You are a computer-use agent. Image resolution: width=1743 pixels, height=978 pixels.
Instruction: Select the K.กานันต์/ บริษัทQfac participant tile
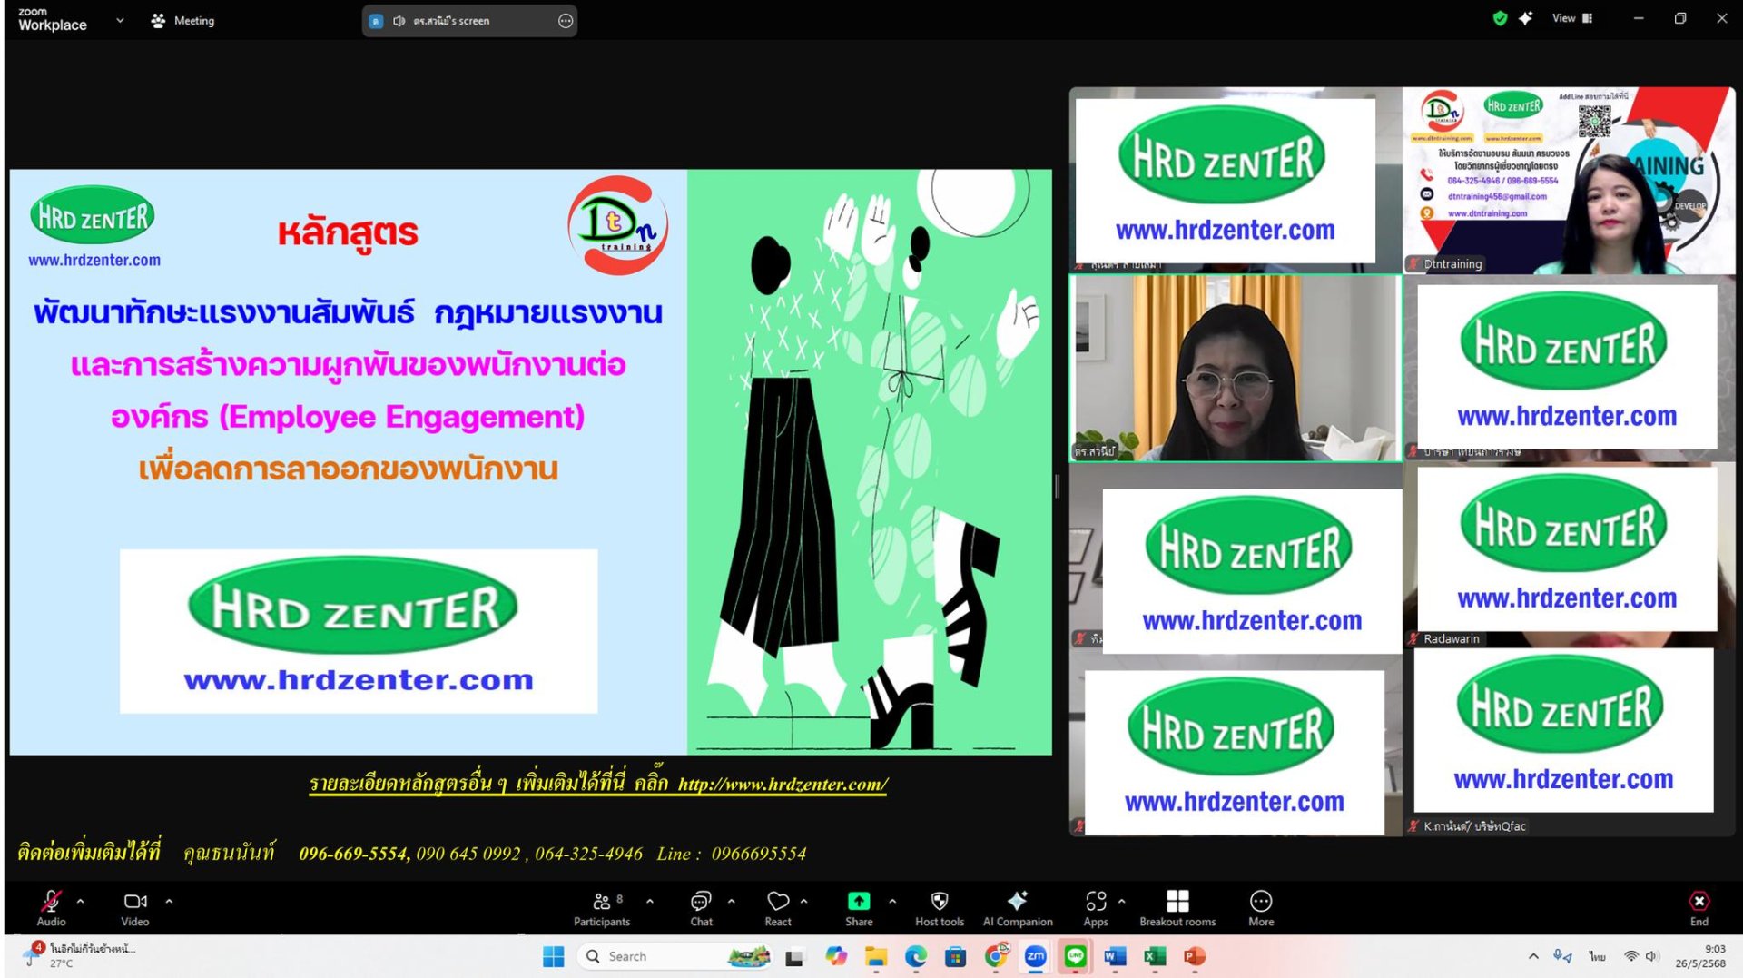coord(1568,743)
